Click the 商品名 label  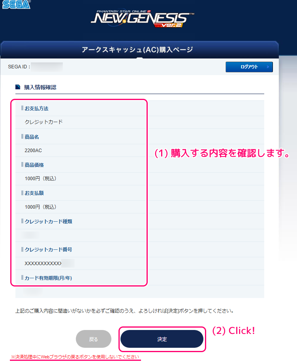[32, 137]
